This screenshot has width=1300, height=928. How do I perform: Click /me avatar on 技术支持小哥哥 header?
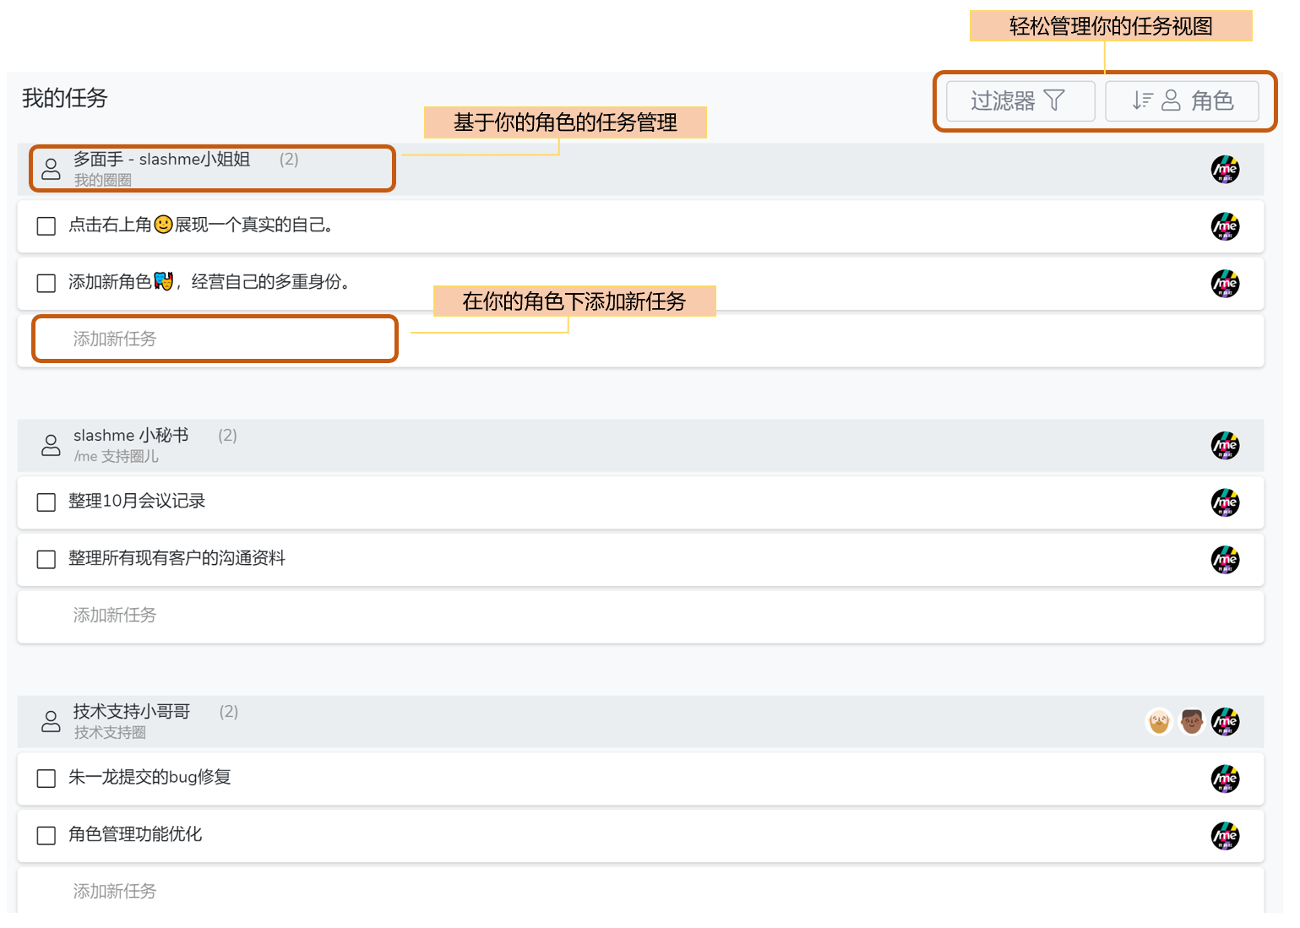coord(1225,721)
